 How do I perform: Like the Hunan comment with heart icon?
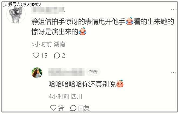point(36,56)
